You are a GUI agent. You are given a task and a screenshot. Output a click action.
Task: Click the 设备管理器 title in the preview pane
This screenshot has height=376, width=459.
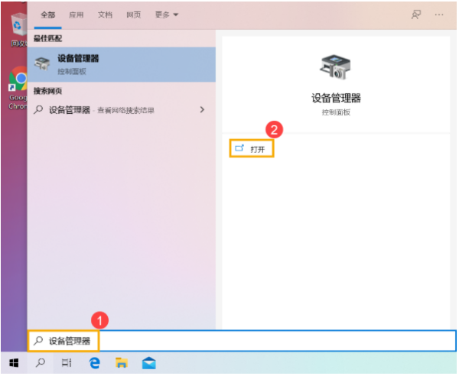pos(336,99)
